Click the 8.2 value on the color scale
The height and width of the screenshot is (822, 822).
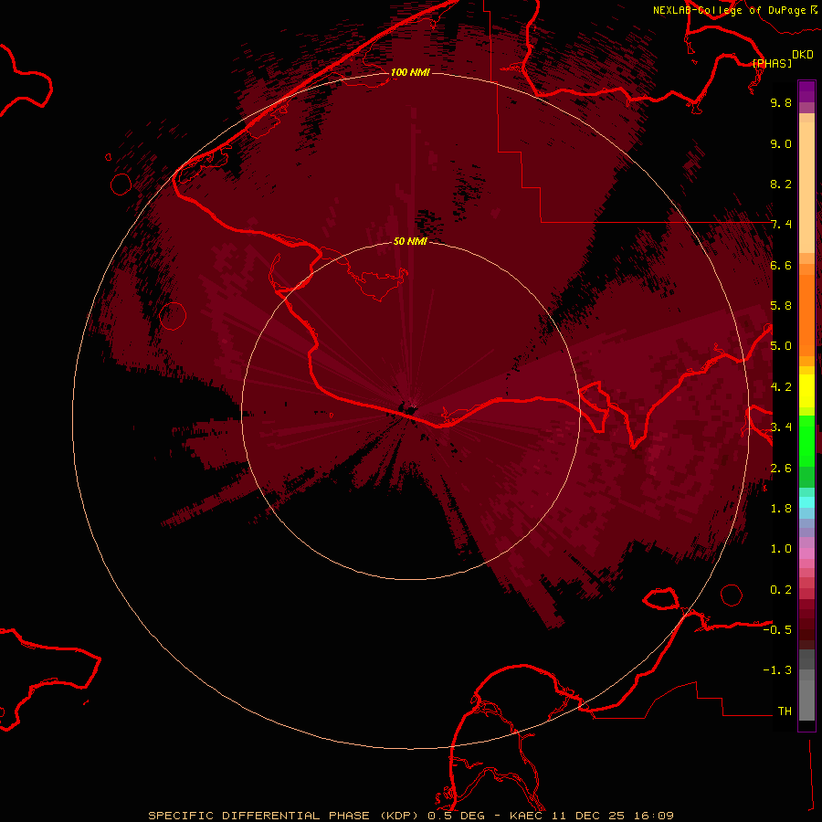tap(781, 184)
